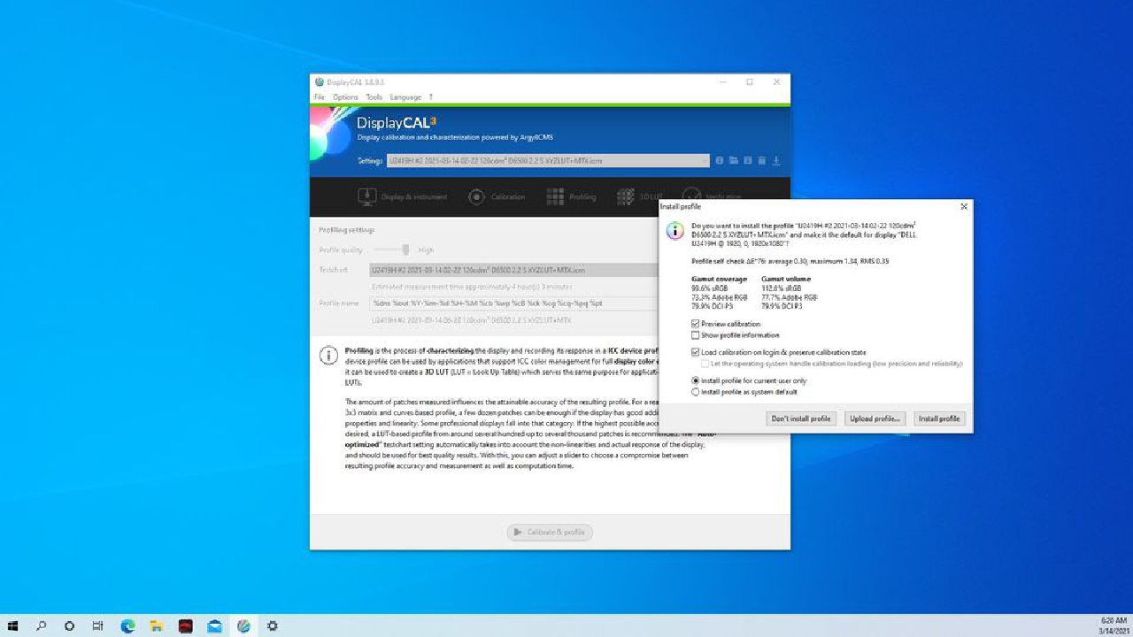Image resolution: width=1133 pixels, height=637 pixels.
Task: Click the "73.3% Adobe RGB" coverage value
Action: [719, 297]
